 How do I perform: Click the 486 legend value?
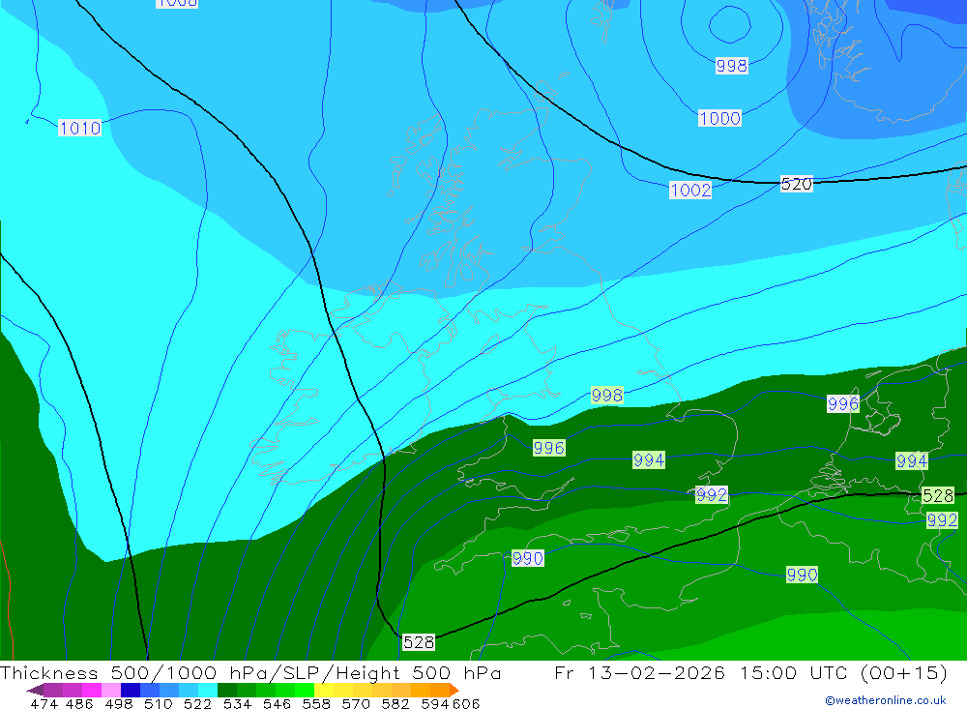click(79, 703)
